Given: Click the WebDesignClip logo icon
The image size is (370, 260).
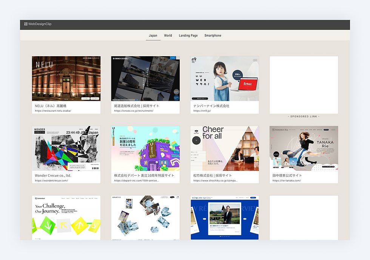Looking at the screenshot, I should (x=26, y=24).
